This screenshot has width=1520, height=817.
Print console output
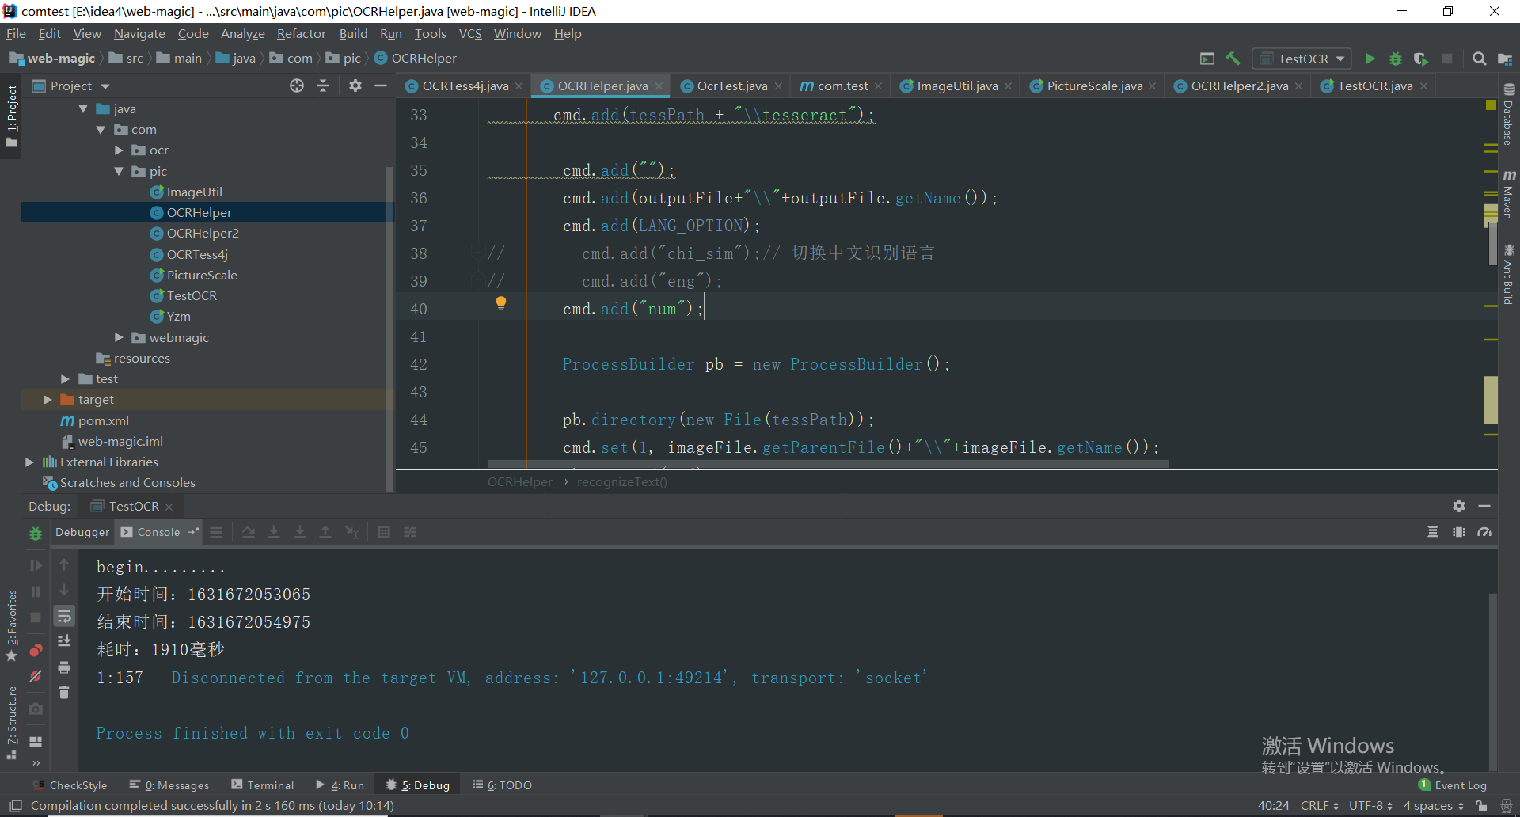64,667
